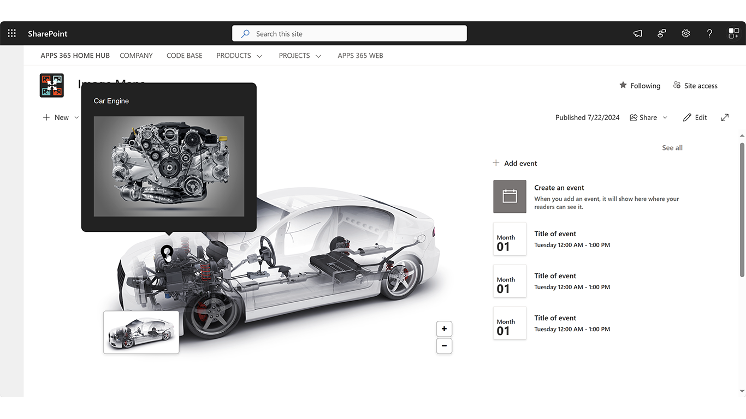This screenshot has width=746, height=419.
Task: Click Add event
Action: [514, 163]
